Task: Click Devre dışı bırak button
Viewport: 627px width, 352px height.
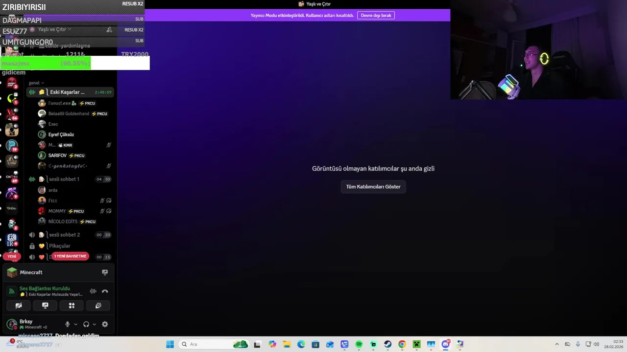Action: click(x=376, y=15)
